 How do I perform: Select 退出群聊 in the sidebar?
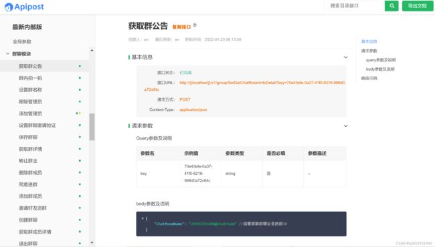pyautogui.click(x=44, y=244)
